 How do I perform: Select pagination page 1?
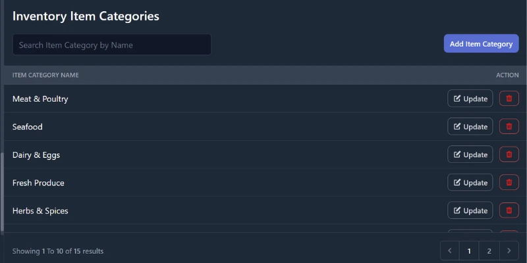(469, 251)
